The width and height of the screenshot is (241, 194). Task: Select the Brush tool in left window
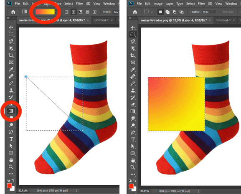11,83
